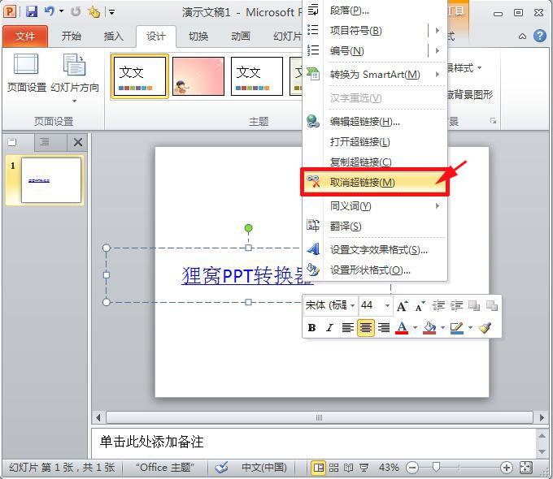Choose 打开超链接(L) from context menu

click(375, 142)
